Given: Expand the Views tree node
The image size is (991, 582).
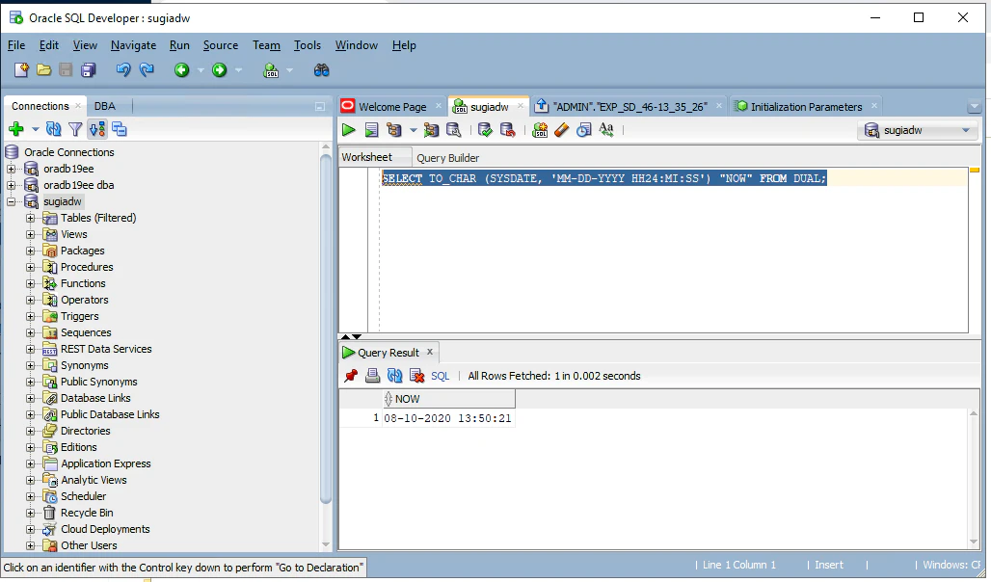Looking at the screenshot, I should coord(30,234).
